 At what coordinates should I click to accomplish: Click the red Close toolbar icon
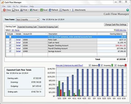tap(4, 10)
